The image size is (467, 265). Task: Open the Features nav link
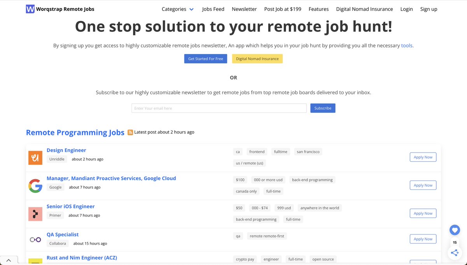pos(319,9)
